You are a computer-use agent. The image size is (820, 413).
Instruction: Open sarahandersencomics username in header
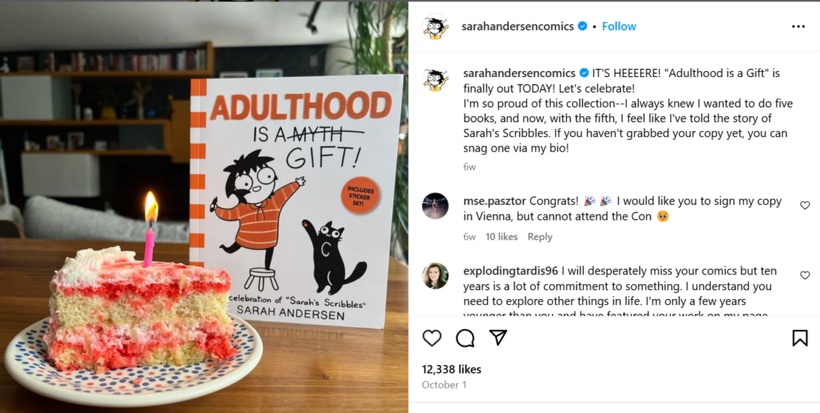pos(518,26)
